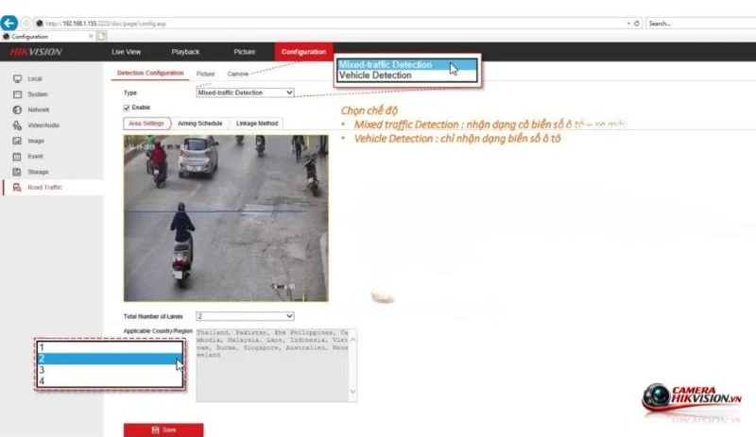Switch to the Picture sub-tab
The height and width of the screenshot is (437, 756).
pyautogui.click(x=205, y=74)
